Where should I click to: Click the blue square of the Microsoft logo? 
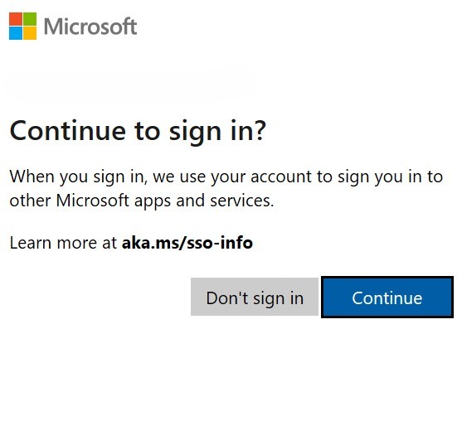(16, 33)
